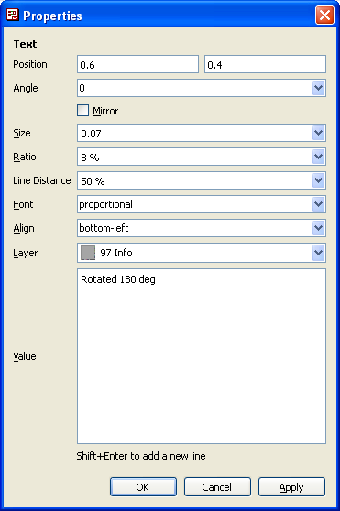Enable the Mirror checkbox
Viewport: 340px width, 511px height.
coord(82,111)
